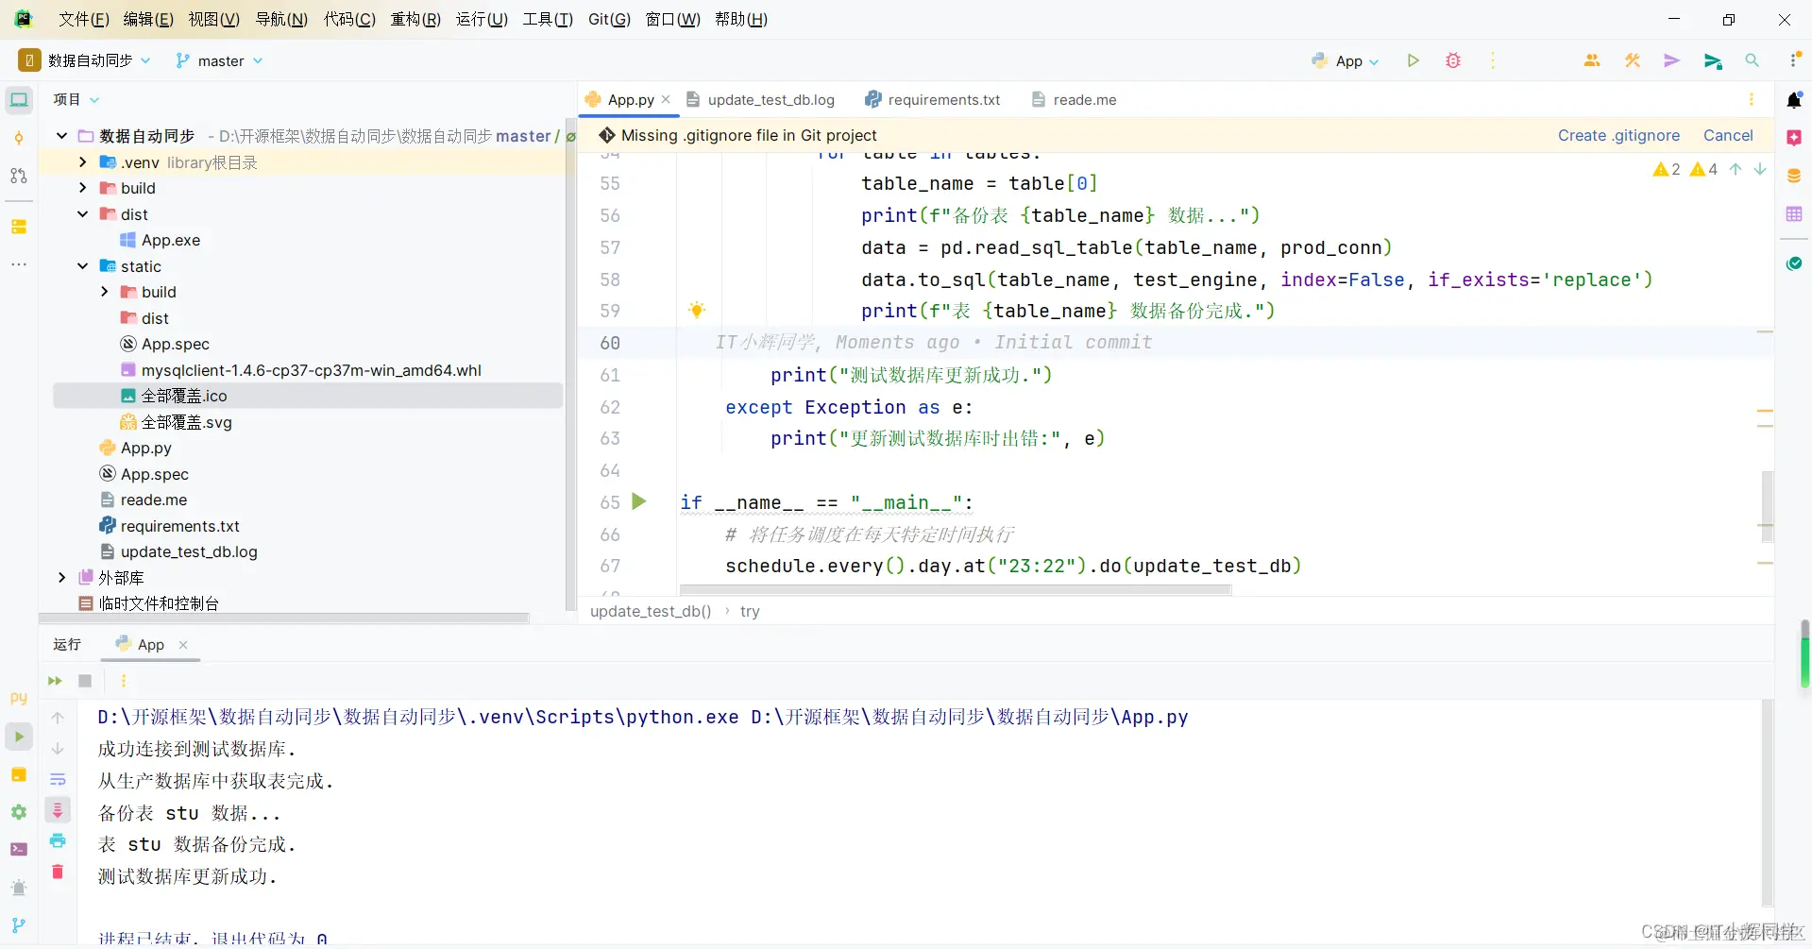Go to the previous highlighted error arrow
This screenshot has height=949, width=1812.
[x=1736, y=169]
